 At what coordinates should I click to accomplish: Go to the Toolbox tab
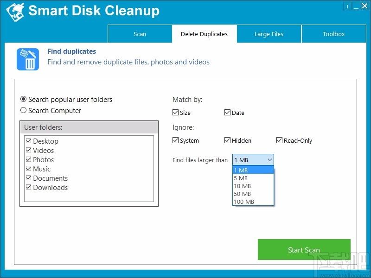[333, 34]
